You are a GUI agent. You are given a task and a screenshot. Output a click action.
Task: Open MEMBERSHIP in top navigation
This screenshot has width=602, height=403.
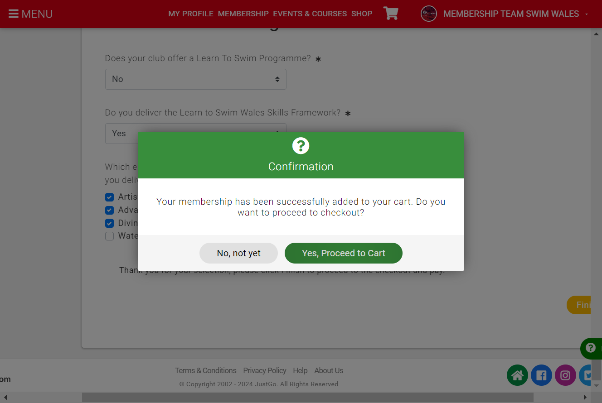(x=243, y=14)
